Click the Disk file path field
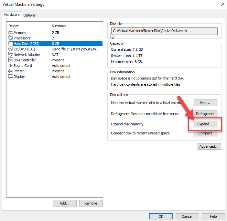The height and width of the screenshot is (221, 227). pos(164,31)
